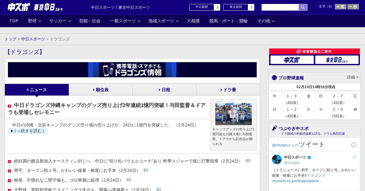Click the 中スポ 東京中日スポーツ site logo

pos(35,7)
